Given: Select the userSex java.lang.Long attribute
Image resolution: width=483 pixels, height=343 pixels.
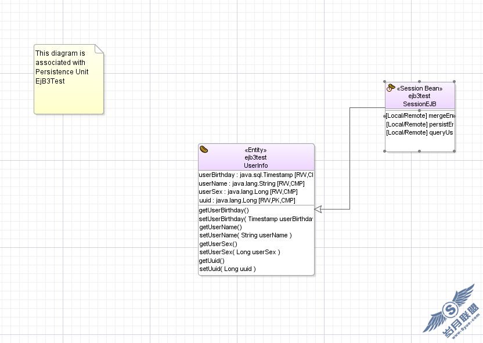Looking at the screenshot, I should point(248,192).
